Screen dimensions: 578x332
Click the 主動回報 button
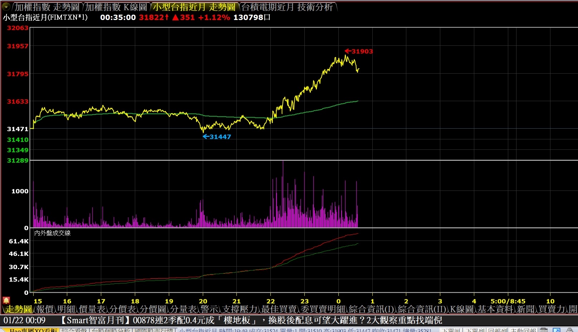point(523,330)
